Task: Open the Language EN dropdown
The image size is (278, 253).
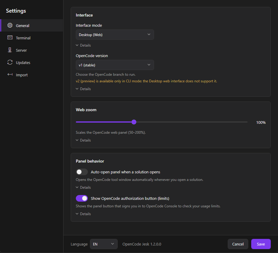Action: tap(104, 244)
